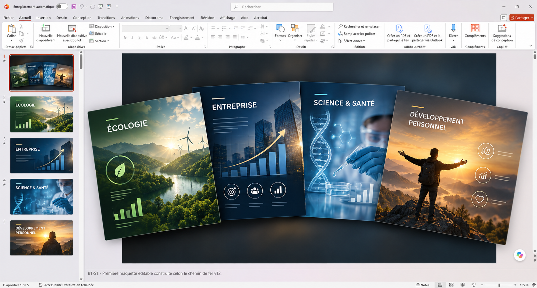This screenshot has width=537, height=288.
Task: Click Créer un PDF et partager le lien
Action: 399,33
